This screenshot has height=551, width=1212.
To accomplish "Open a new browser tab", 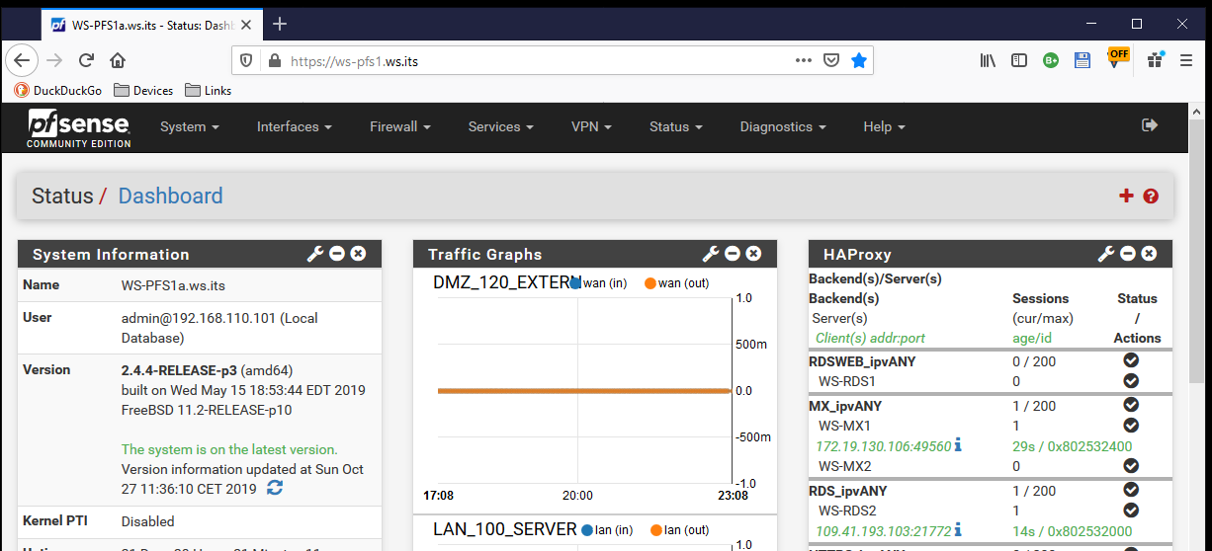I will click(x=280, y=24).
